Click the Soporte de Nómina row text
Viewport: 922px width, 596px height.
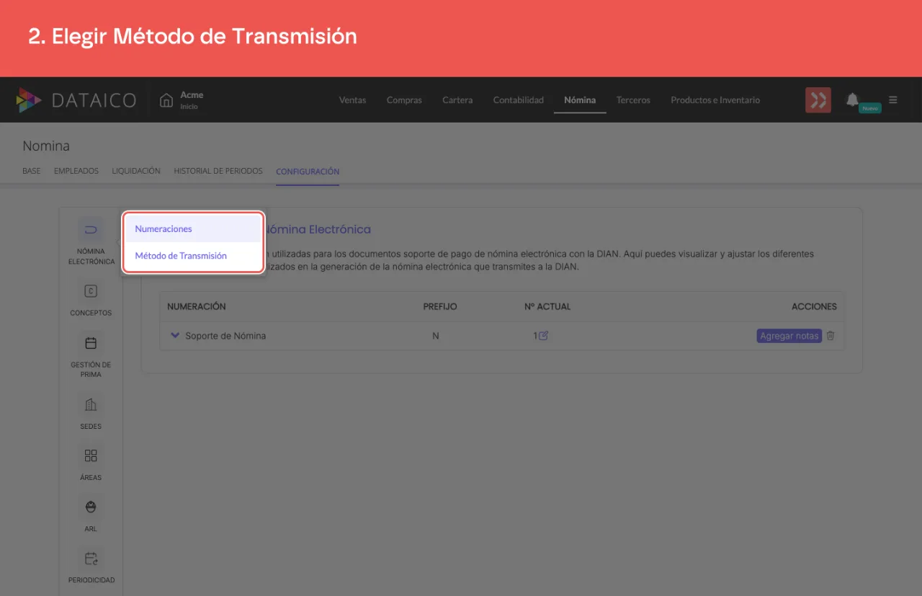click(x=225, y=336)
